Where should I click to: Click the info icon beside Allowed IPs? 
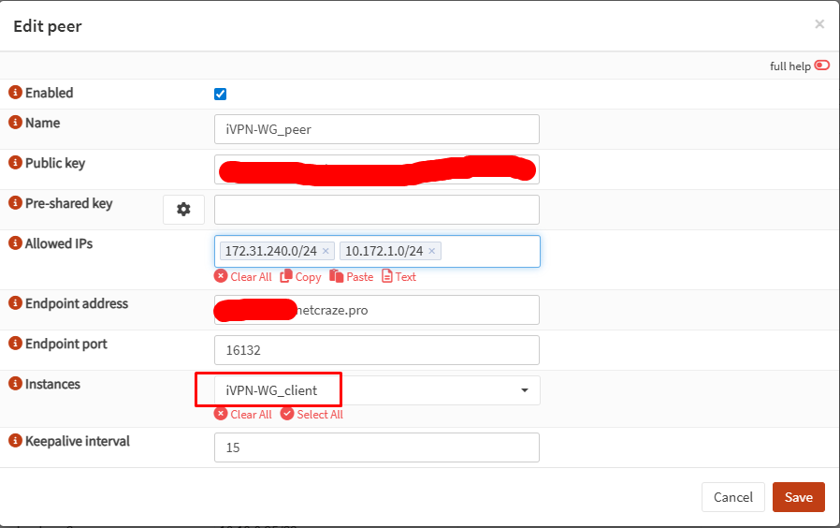click(15, 243)
